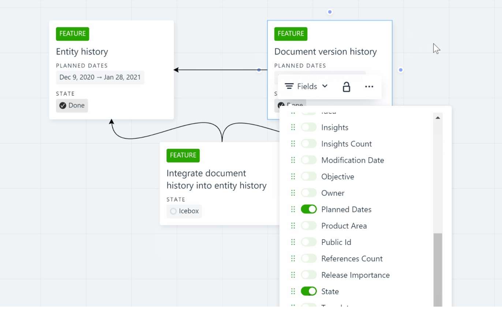Click drag handle next to Modification Date
Image resolution: width=502 pixels, height=311 pixels.
click(293, 160)
